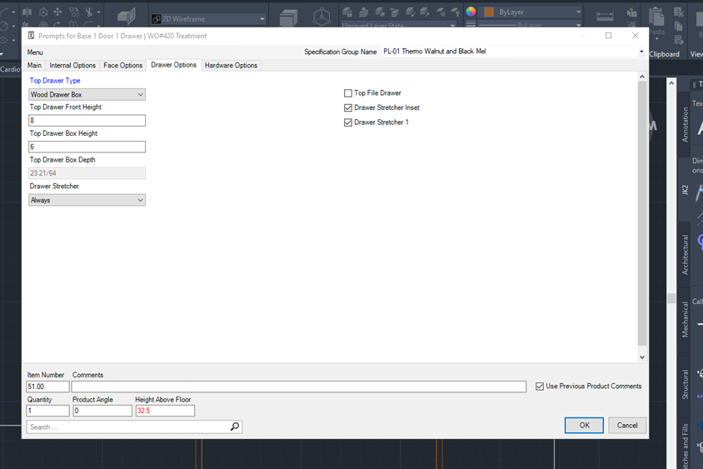This screenshot has width=703, height=469.
Task: Uncheck Drawer Stretcher 1
Action: (x=348, y=122)
